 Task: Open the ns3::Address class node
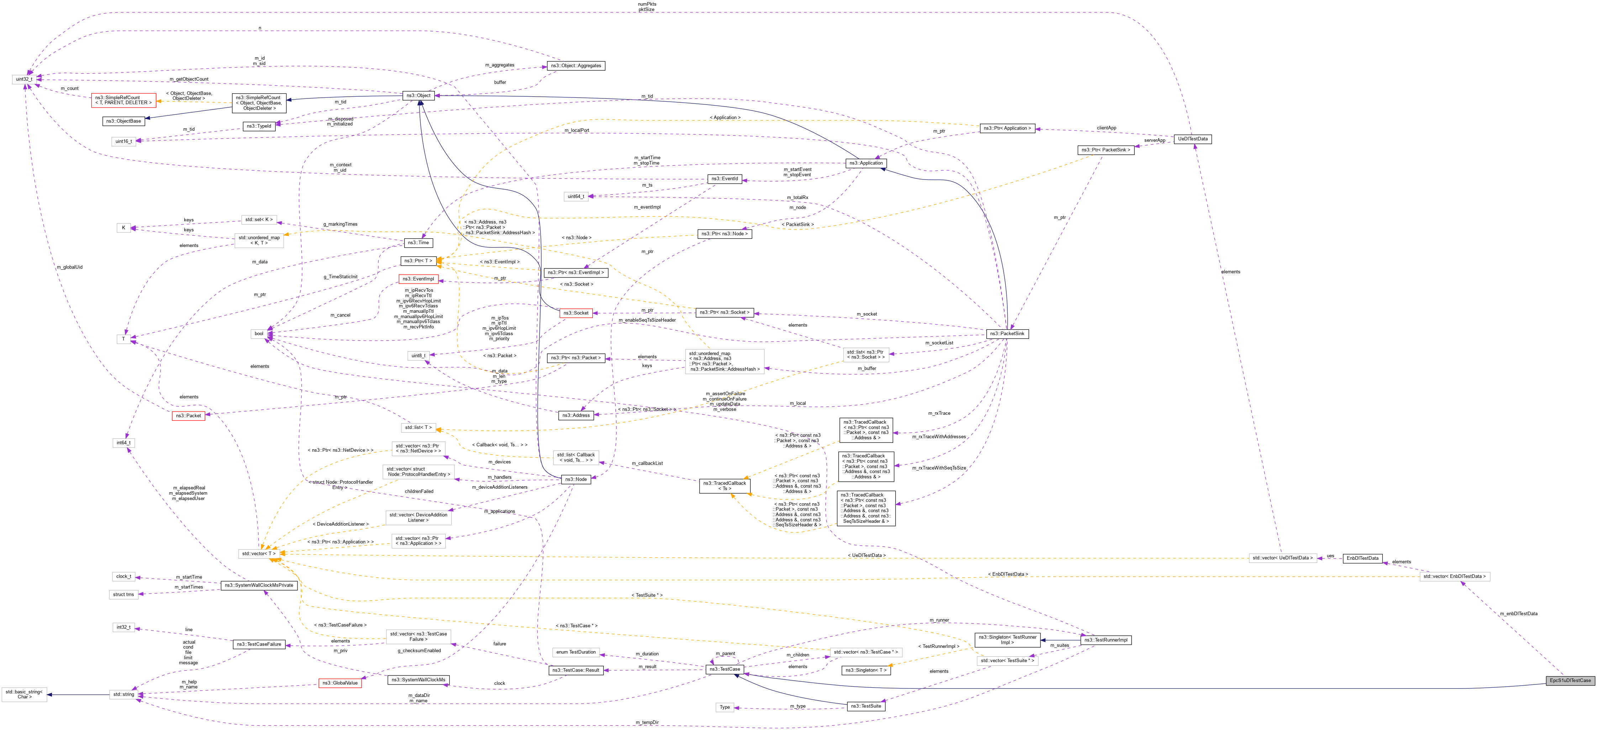(577, 415)
